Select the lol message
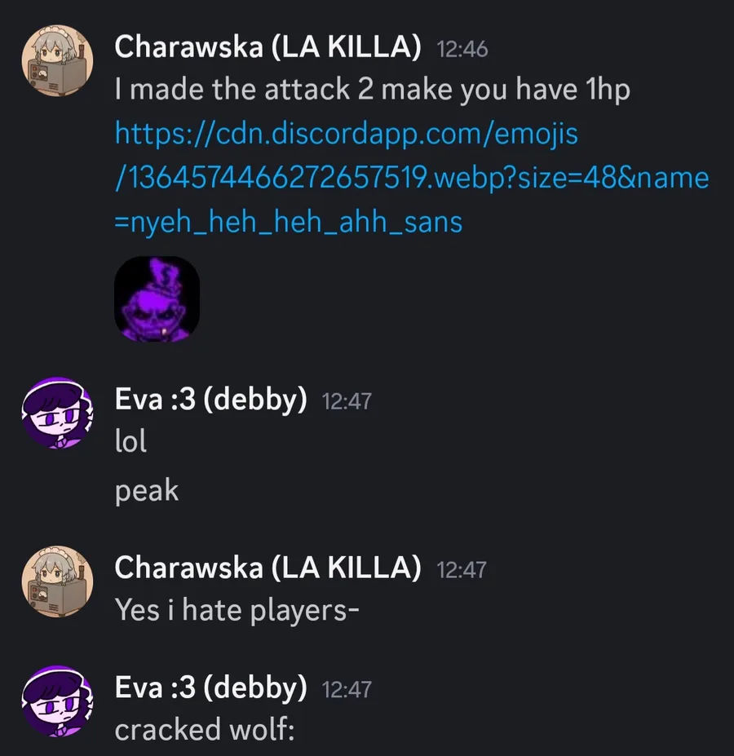Image resolution: width=734 pixels, height=756 pixels. [130, 440]
